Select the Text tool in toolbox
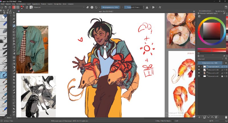The width and height of the screenshot is (228, 123). coord(14,16)
